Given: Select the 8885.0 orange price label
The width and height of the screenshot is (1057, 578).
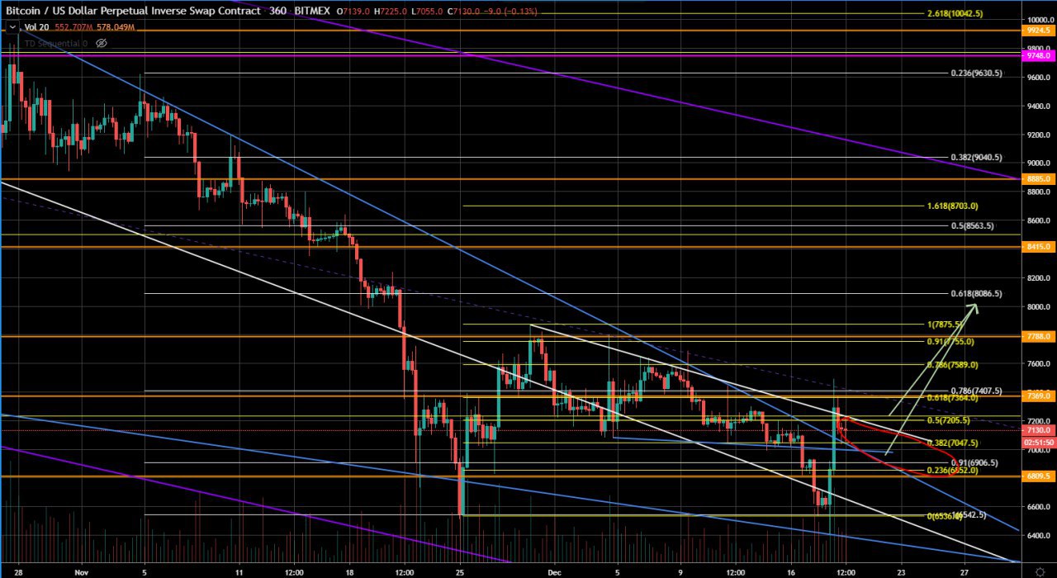Looking at the screenshot, I should [1038, 178].
